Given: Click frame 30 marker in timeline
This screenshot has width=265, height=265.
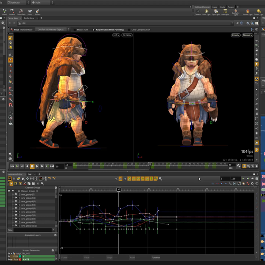Looking at the screenshot, I should [150, 164].
